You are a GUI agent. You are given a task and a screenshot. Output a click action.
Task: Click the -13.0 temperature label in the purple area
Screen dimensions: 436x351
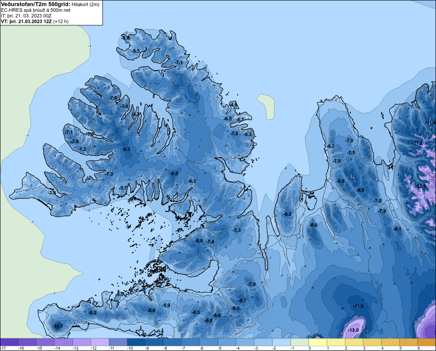click(x=354, y=330)
